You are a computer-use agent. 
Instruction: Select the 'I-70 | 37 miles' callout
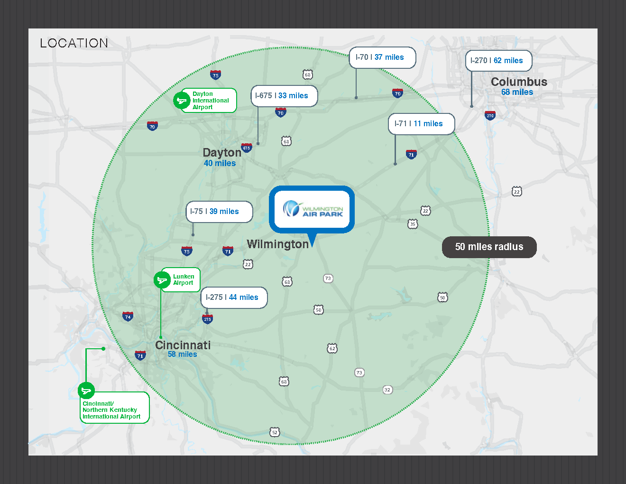click(x=382, y=57)
